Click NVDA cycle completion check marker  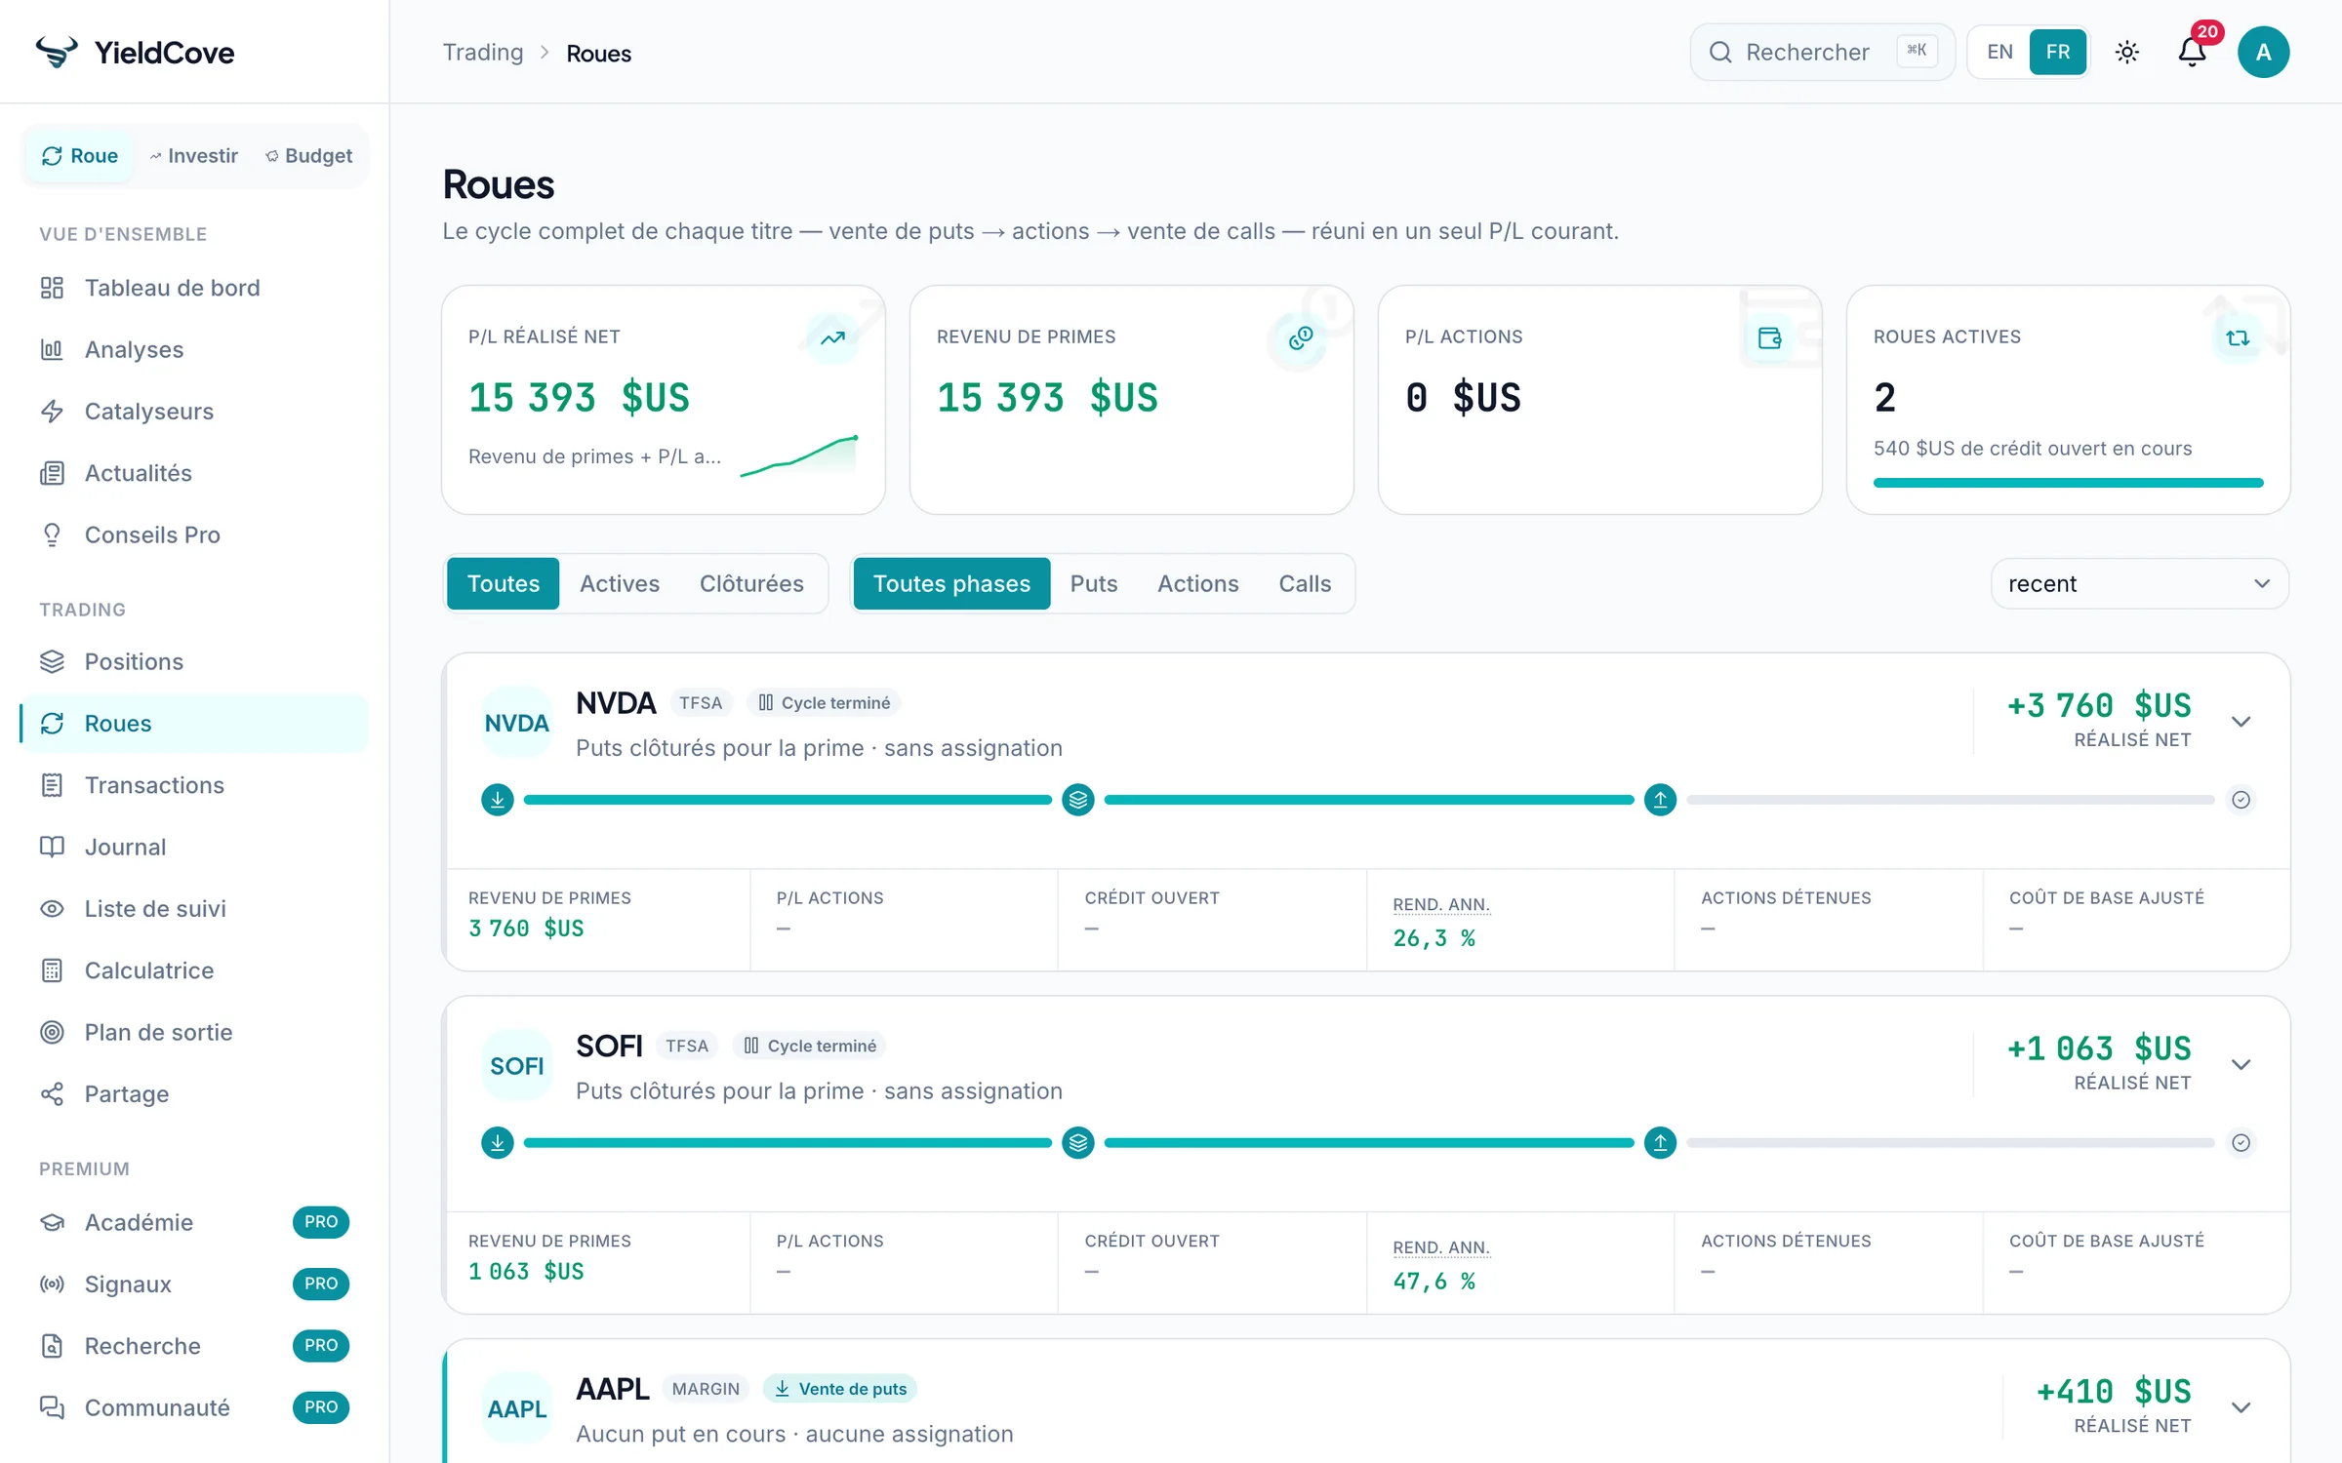tap(2241, 800)
